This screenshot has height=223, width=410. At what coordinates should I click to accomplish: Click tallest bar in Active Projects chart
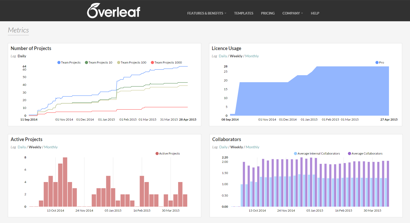click(x=65, y=182)
